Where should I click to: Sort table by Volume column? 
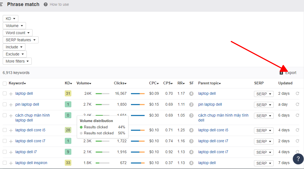[84, 83]
